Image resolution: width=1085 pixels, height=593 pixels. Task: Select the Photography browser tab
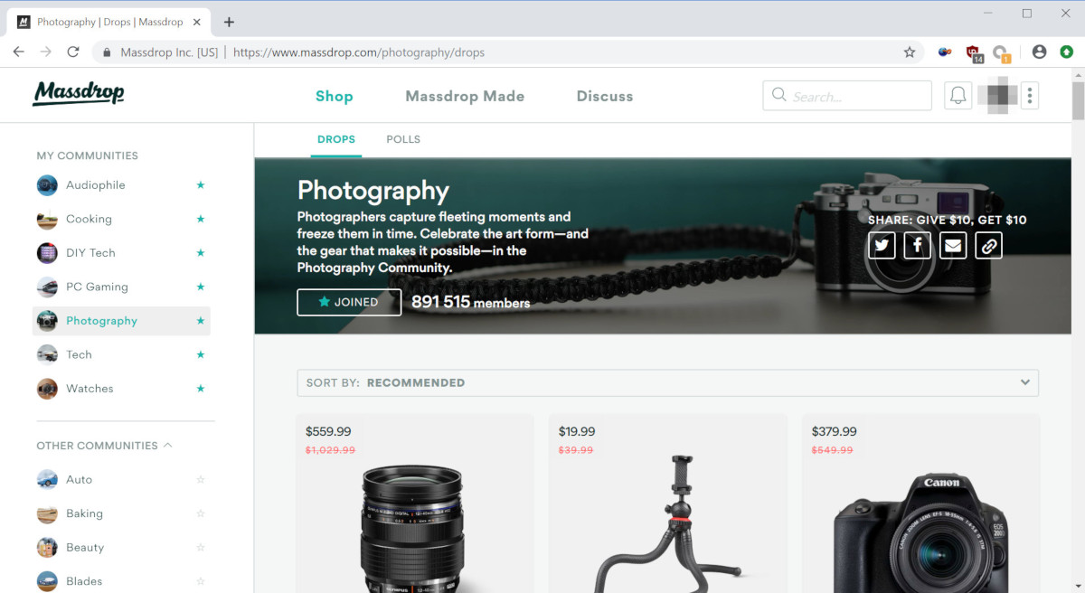tap(109, 22)
